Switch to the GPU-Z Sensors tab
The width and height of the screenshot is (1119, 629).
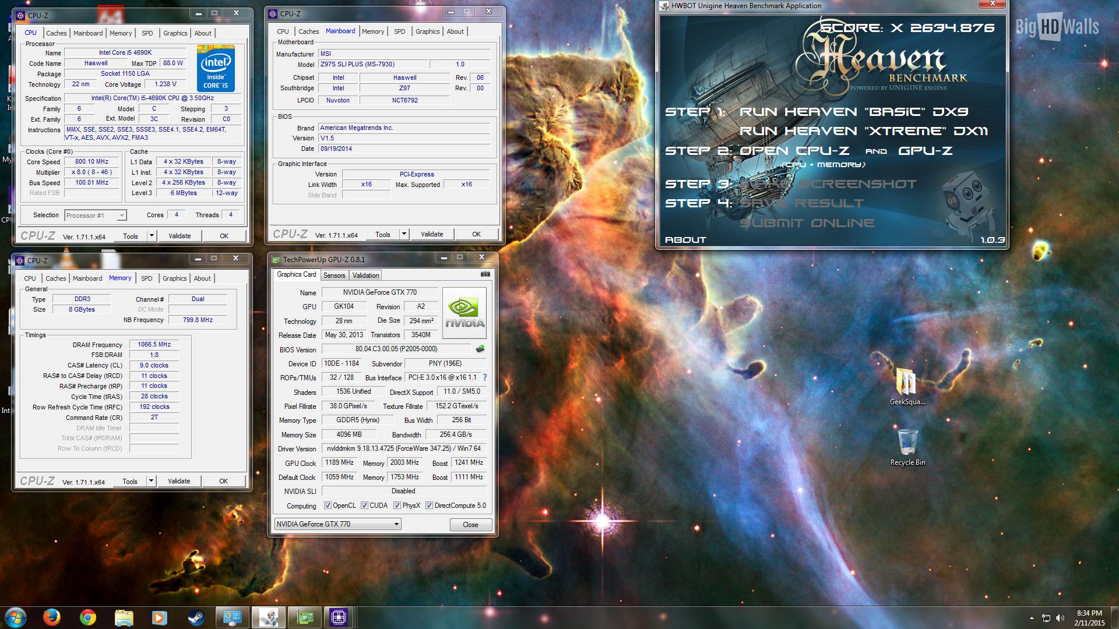[x=334, y=275]
